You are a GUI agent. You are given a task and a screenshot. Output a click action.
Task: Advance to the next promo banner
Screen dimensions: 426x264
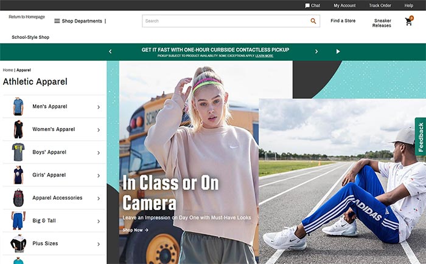coord(316,52)
